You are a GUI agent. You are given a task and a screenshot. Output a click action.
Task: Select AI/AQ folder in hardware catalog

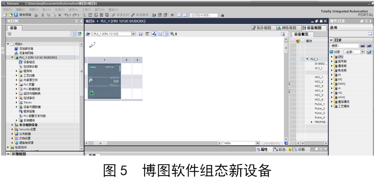342,97
